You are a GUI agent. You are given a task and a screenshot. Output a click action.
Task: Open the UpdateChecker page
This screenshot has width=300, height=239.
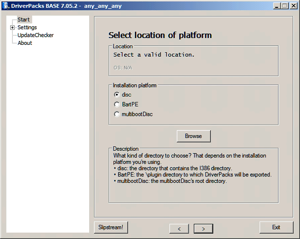(35, 35)
